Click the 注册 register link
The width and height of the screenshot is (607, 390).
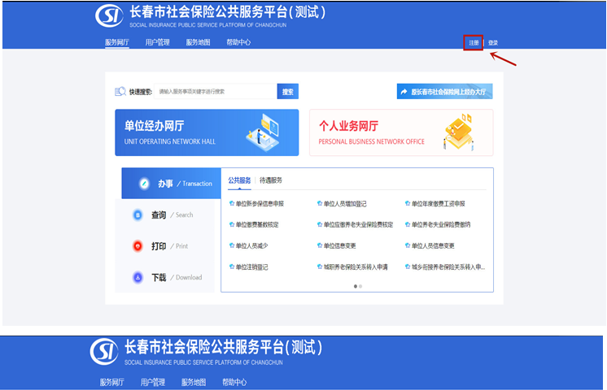tap(474, 42)
